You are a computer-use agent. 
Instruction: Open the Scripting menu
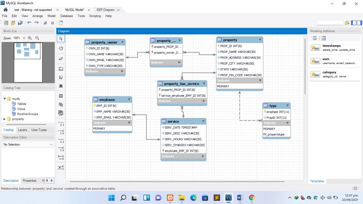[x=95, y=16]
